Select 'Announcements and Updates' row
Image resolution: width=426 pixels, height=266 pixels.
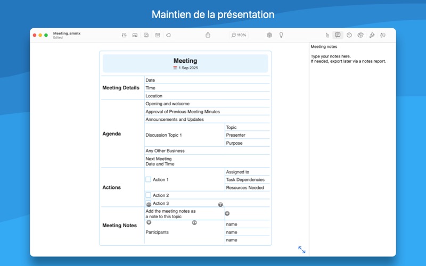click(x=207, y=119)
